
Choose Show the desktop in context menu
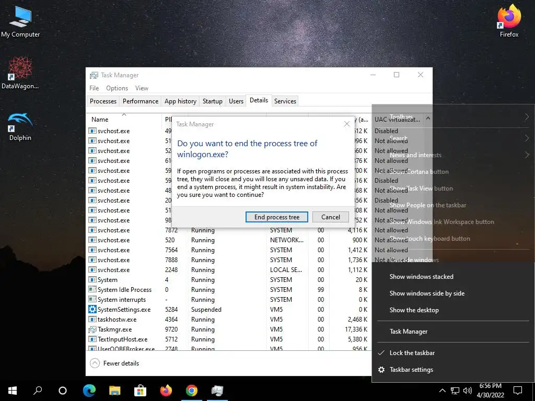[453, 310]
